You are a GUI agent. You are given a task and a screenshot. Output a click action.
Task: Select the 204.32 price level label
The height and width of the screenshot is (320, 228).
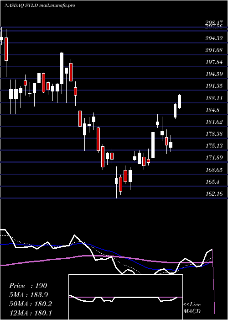(214, 38)
